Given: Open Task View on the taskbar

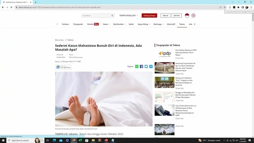Looking at the screenshot, I should tap(47, 140).
